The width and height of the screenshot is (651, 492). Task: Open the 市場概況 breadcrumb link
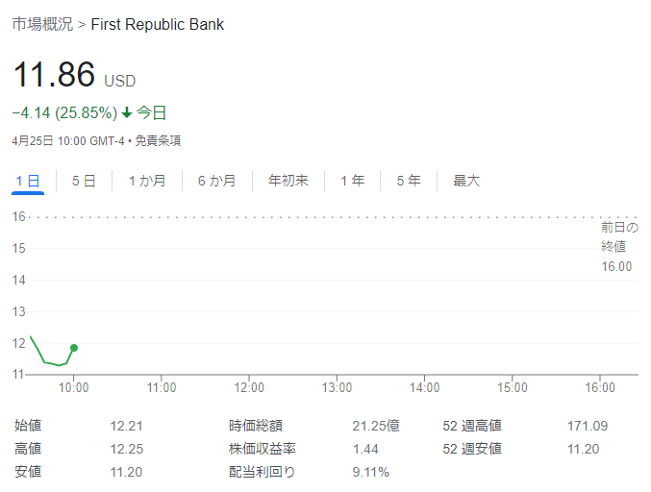(42, 24)
